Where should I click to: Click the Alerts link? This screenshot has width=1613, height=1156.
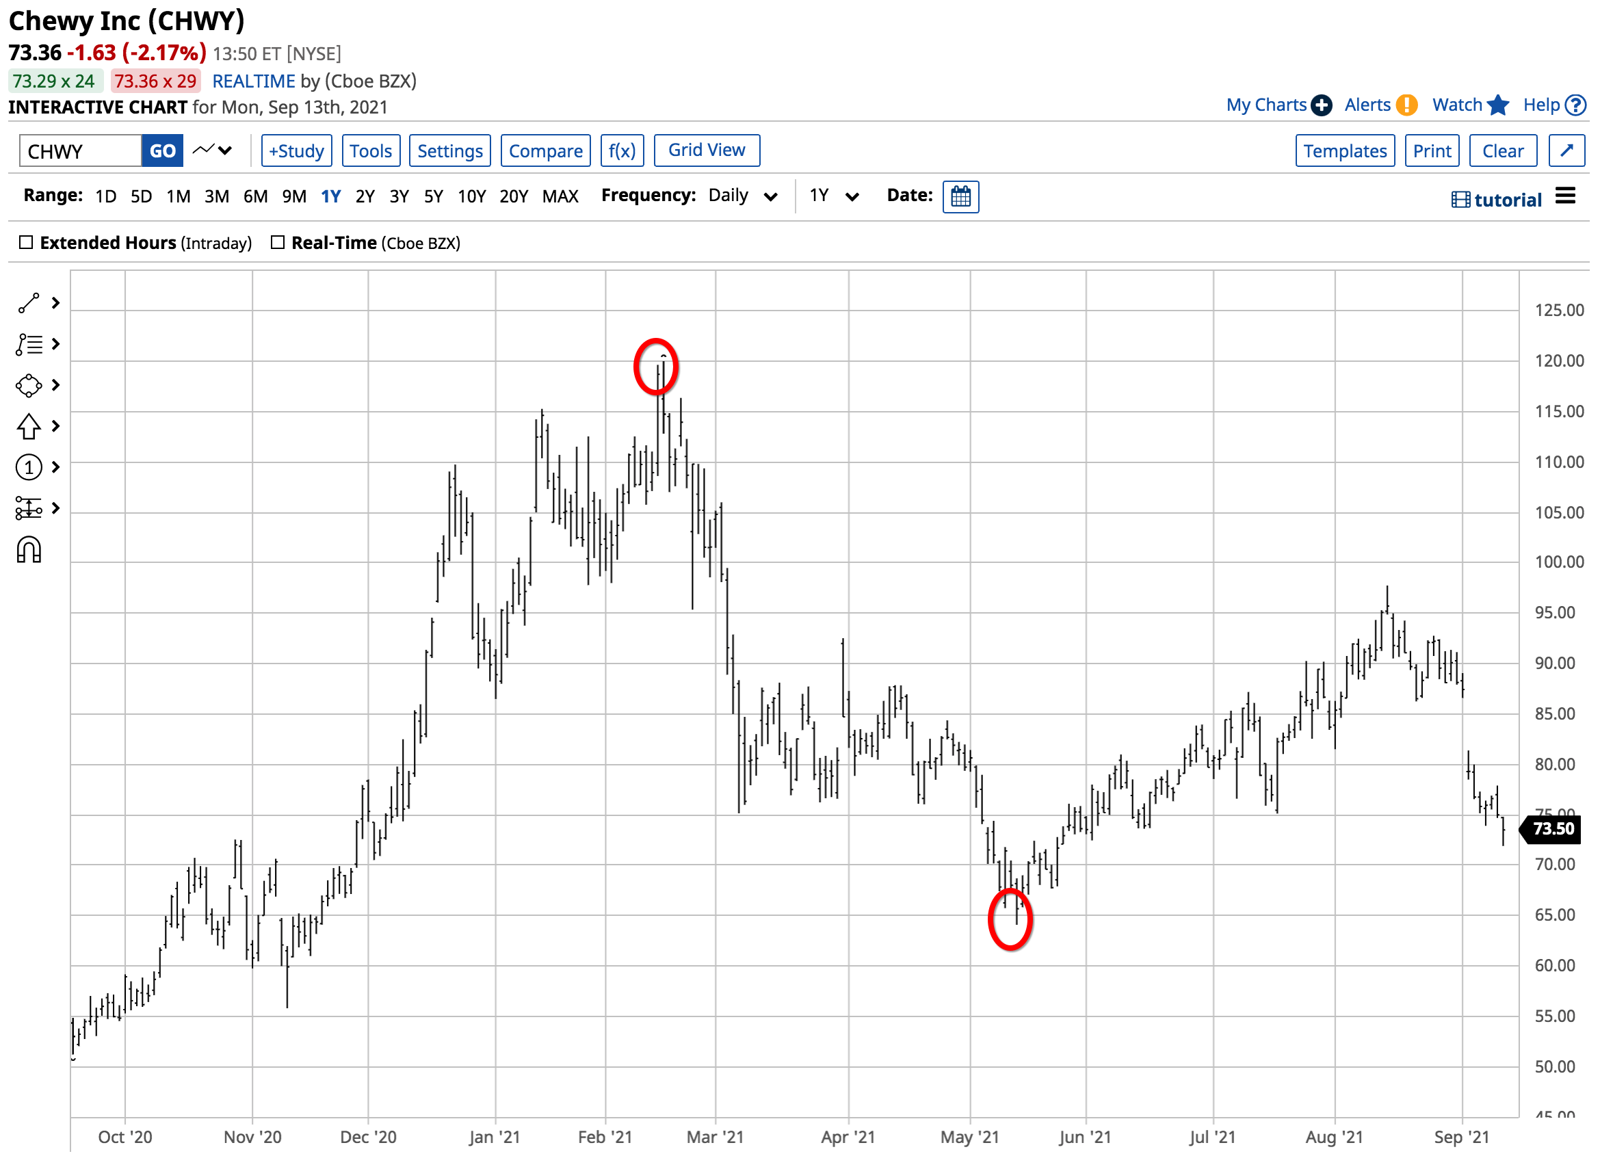click(1367, 105)
